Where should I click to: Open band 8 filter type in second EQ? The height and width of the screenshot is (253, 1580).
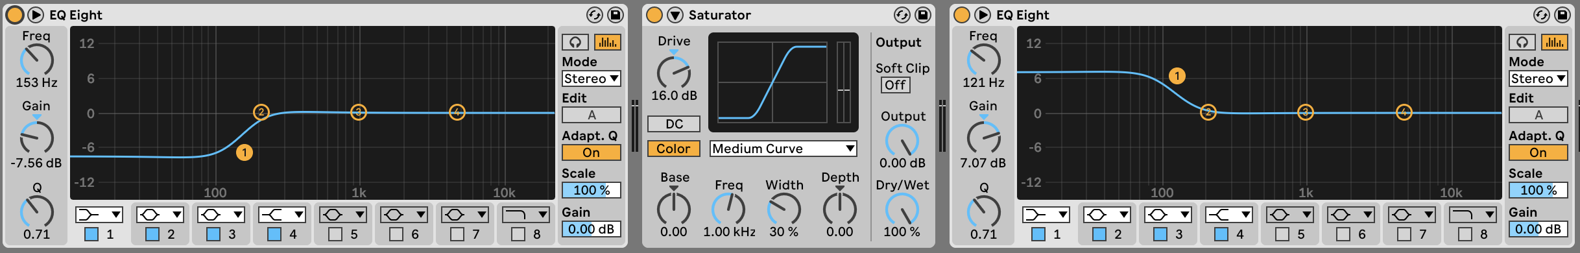pyautogui.click(x=1473, y=215)
